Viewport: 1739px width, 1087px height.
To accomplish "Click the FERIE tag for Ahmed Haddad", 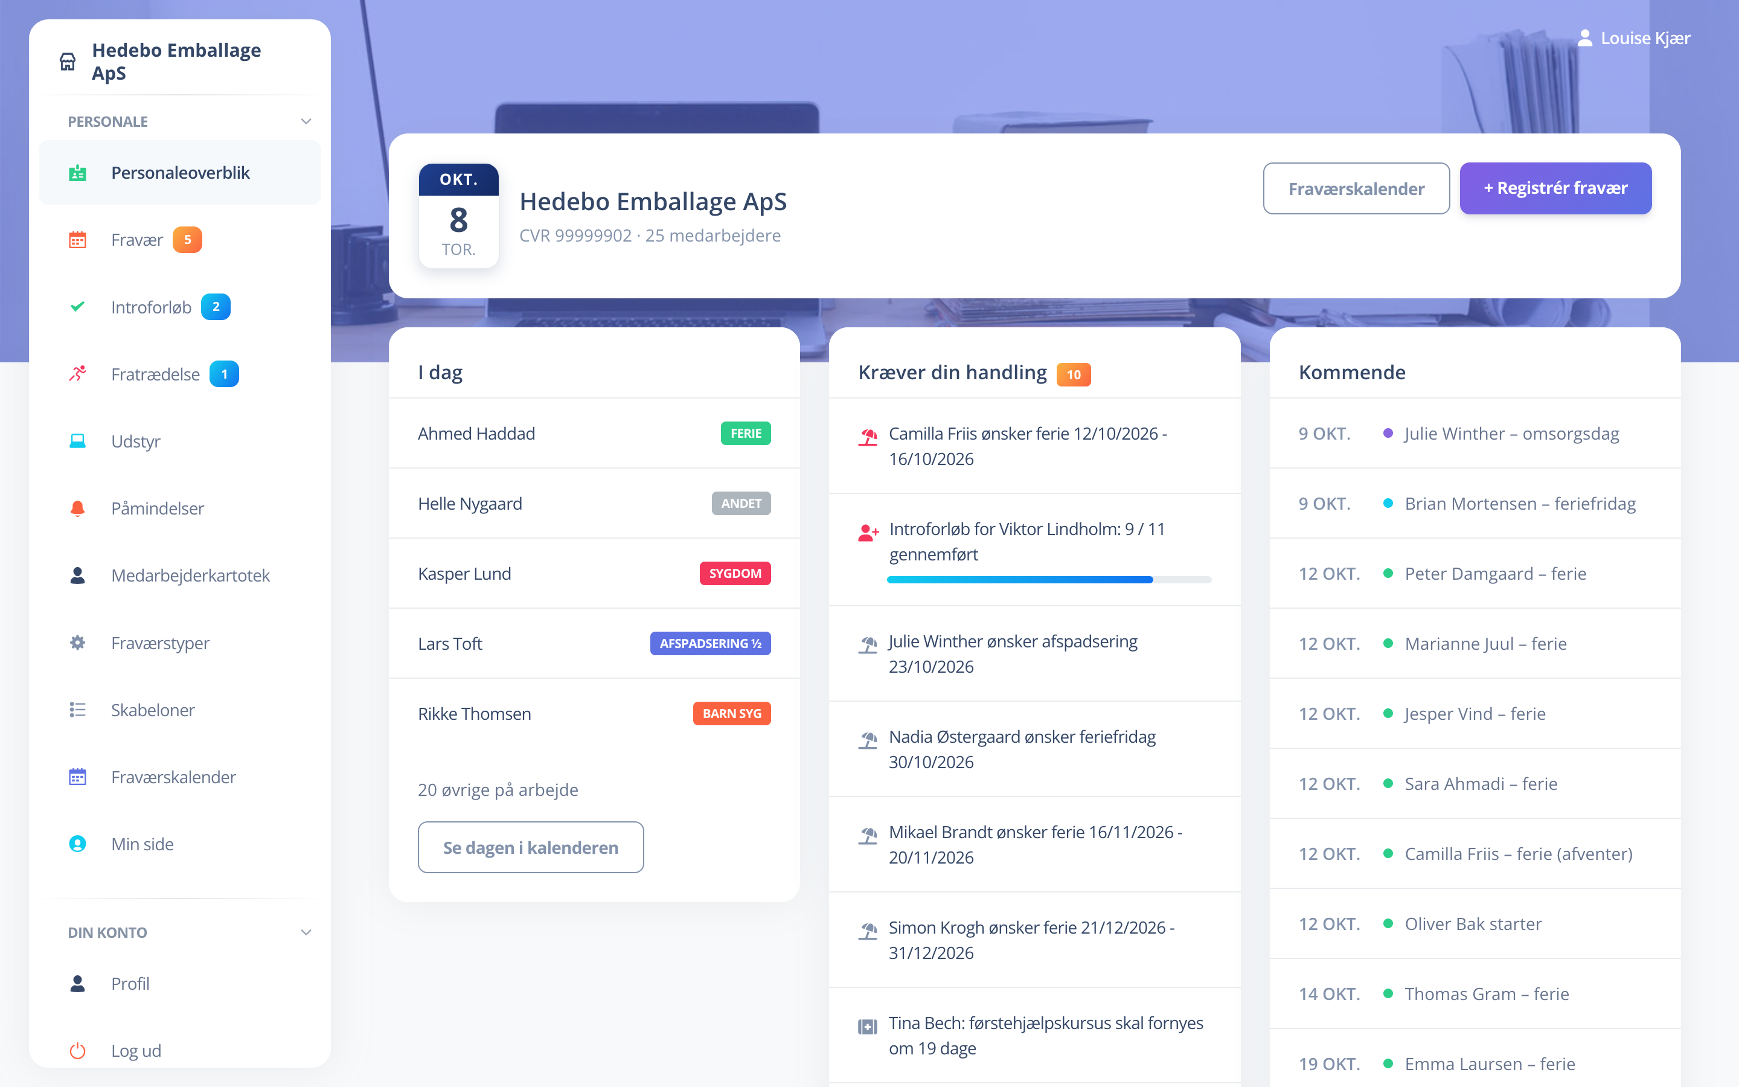I will tap(745, 434).
